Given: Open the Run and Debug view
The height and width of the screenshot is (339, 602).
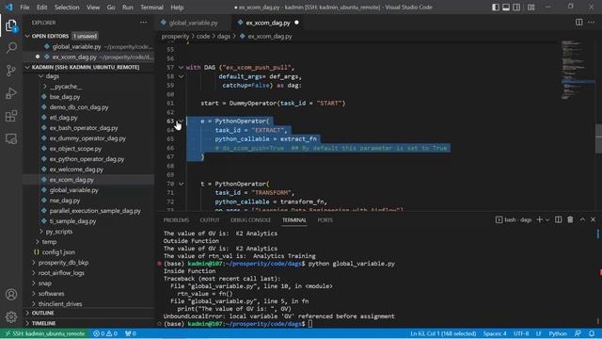Looking at the screenshot, I should [x=11, y=93].
